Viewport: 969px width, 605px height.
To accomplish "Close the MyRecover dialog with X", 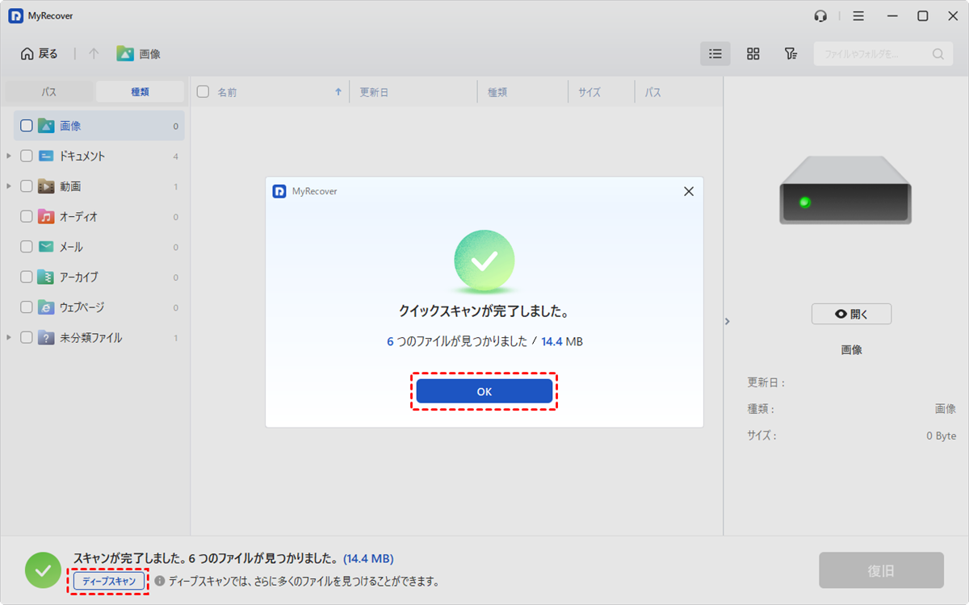I will [x=688, y=192].
